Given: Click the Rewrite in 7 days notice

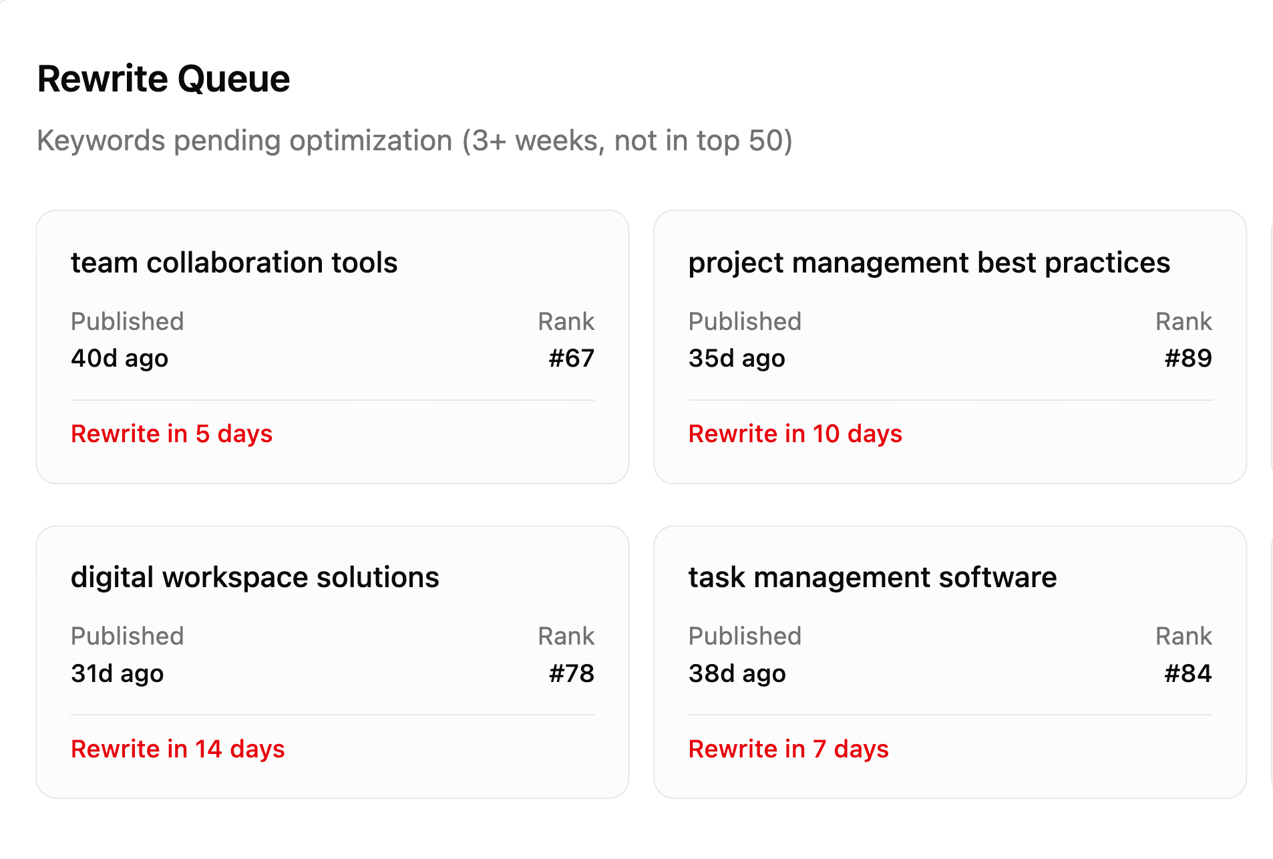Looking at the screenshot, I should coord(788,749).
